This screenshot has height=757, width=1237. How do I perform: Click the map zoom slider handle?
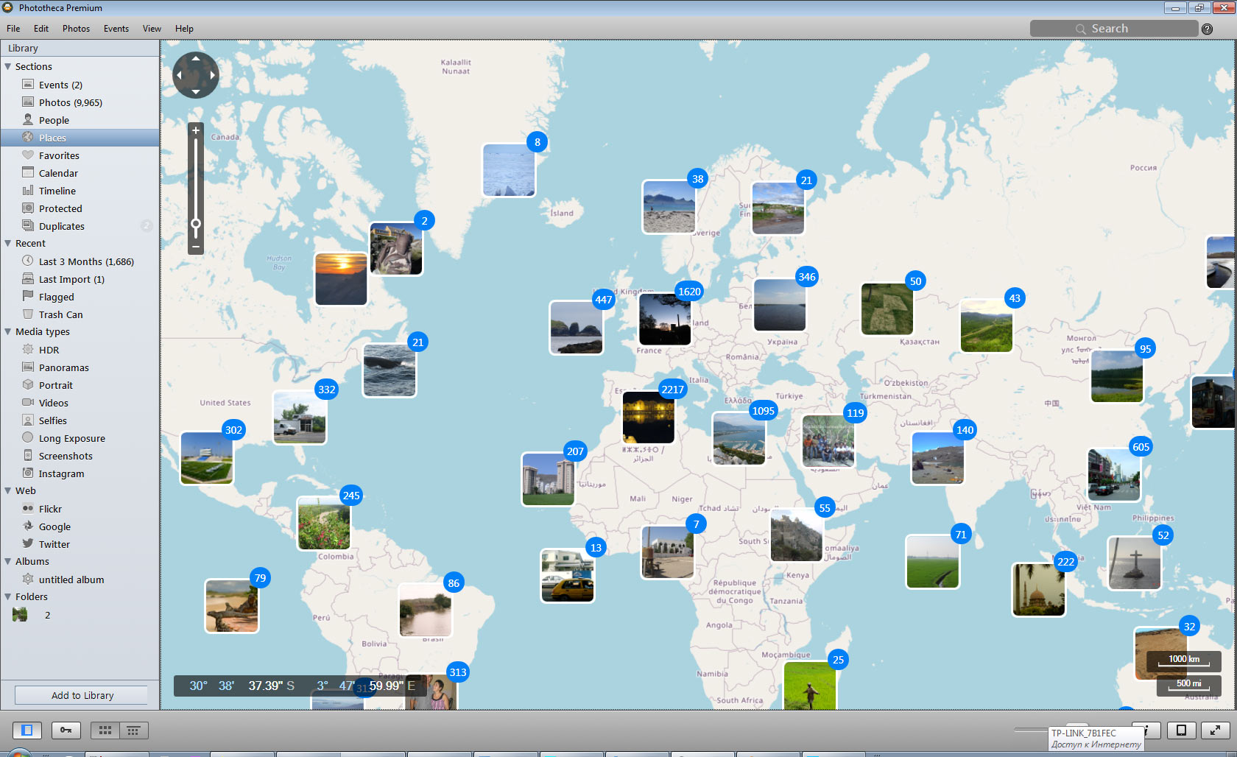pyautogui.click(x=196, y=223)
